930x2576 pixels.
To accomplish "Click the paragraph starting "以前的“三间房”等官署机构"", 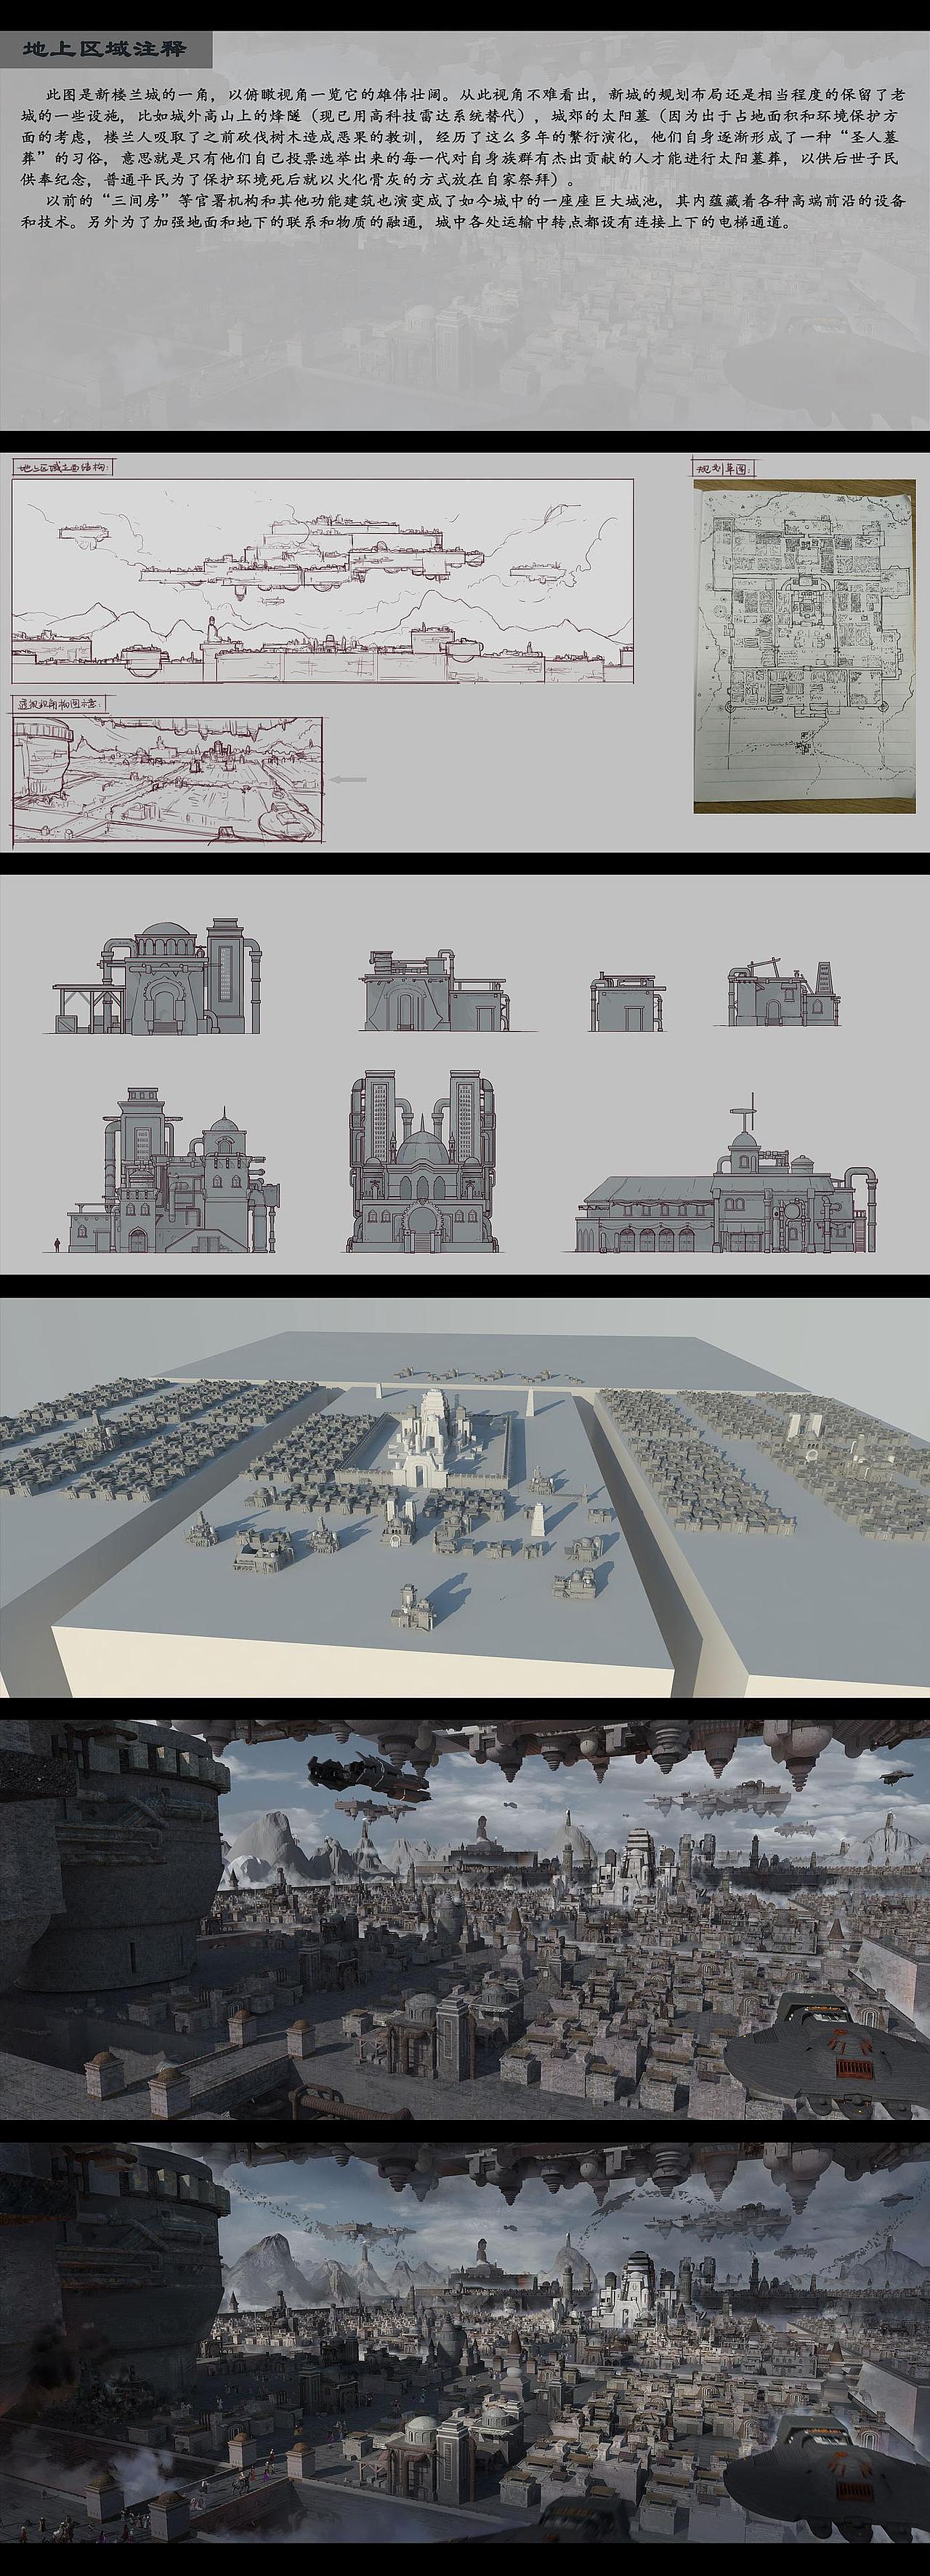I will click(x=464, y=211).
